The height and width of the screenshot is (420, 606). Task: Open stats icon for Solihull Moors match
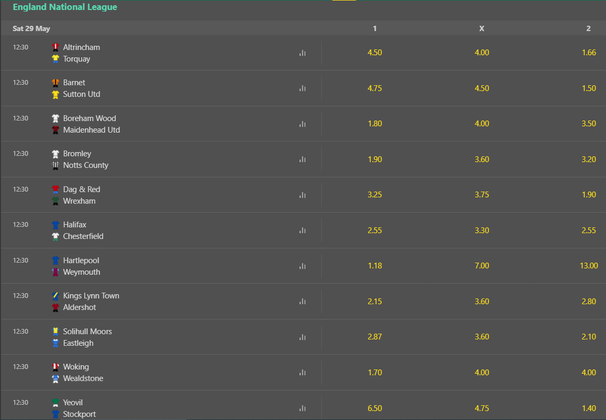302,337
